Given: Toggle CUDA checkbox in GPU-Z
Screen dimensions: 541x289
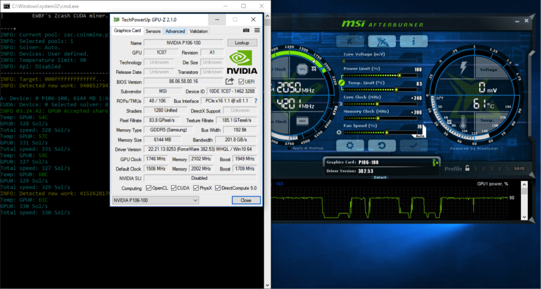Looking at the screenshot, I should coord(173,188).
